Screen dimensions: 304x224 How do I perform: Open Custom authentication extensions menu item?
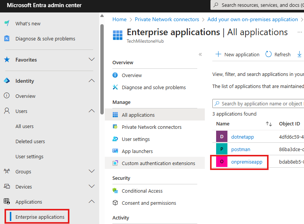pyautogui.click(x=155, y=163)
